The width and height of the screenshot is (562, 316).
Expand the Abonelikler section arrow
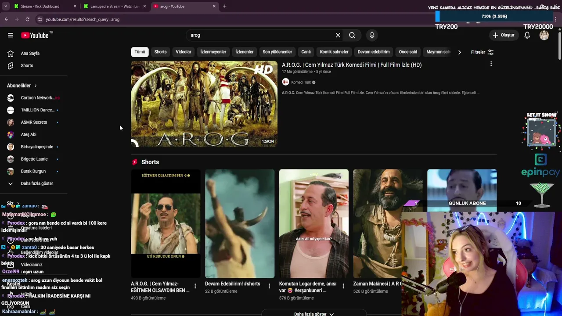coord(36,86)
